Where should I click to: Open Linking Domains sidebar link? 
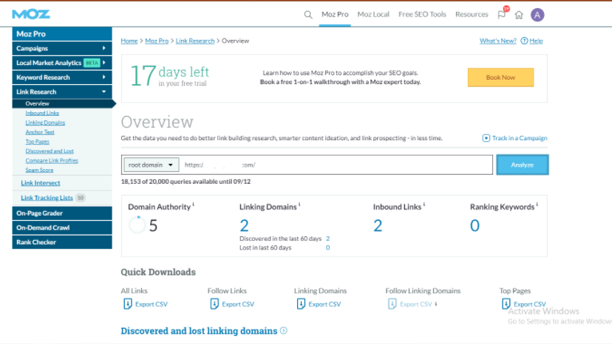pyautogui.click(x=45, y=123)
